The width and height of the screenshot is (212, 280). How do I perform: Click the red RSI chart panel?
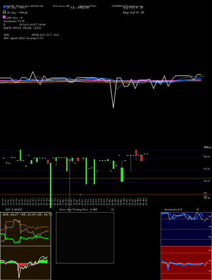[x=186, y=263]
